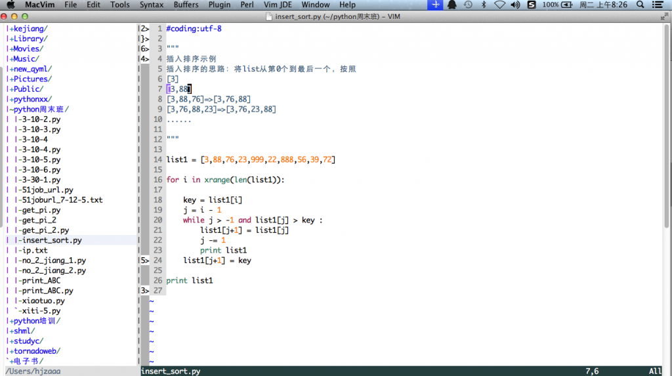Click the Bluetooth status icon
The width and height of the screenshot is (672, 376).
coord(484,5)
